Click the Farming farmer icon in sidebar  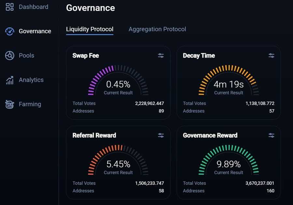point(10,104)
